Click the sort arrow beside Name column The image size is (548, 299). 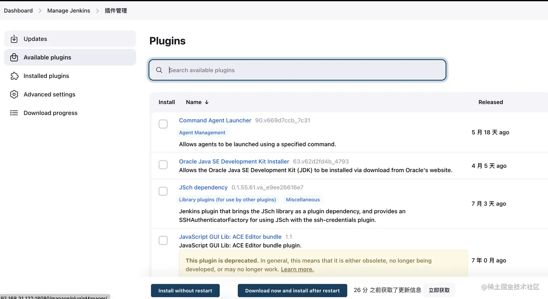point(207,102)
